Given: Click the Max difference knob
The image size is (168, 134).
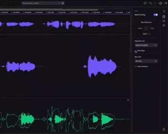Looking at the screenshot, I should 146,28.
